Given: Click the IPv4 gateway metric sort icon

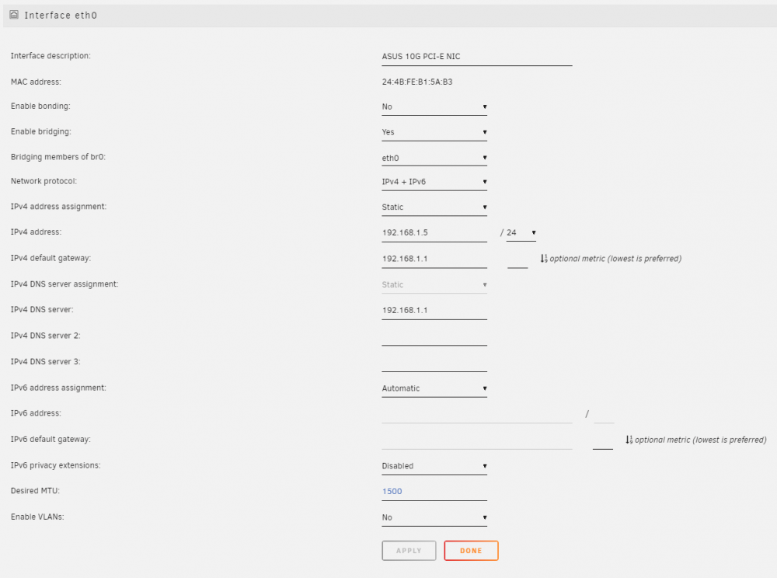Looking at the screenshot, I should [x=544, y=259].
